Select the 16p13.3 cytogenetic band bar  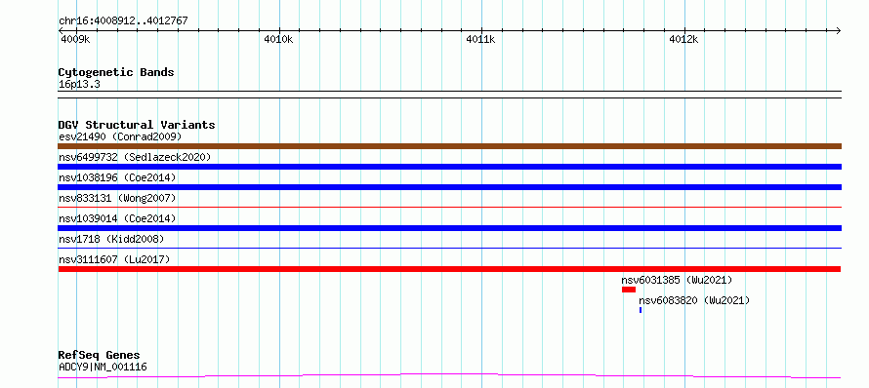449,95
